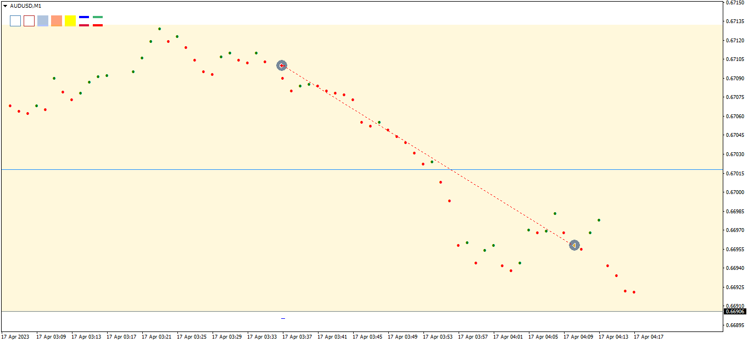The image size is (748, 343).
Task: Select the trade entry marker with red arrow
Action: (282, 65)
